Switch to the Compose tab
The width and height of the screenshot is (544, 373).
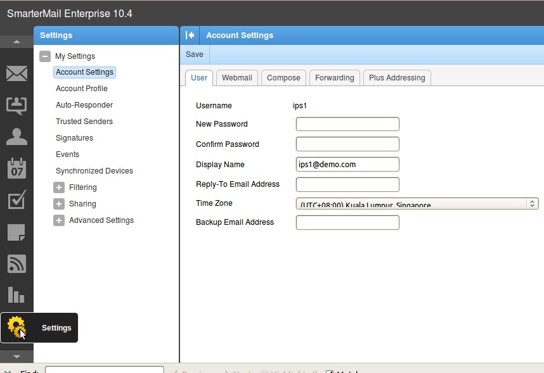pos(283,78)
